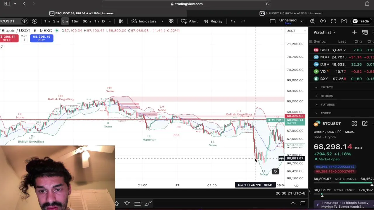Click the down arrow icon in bottom toolbar
This screenshot has width=374, height=210.
(x=127, y=203)
